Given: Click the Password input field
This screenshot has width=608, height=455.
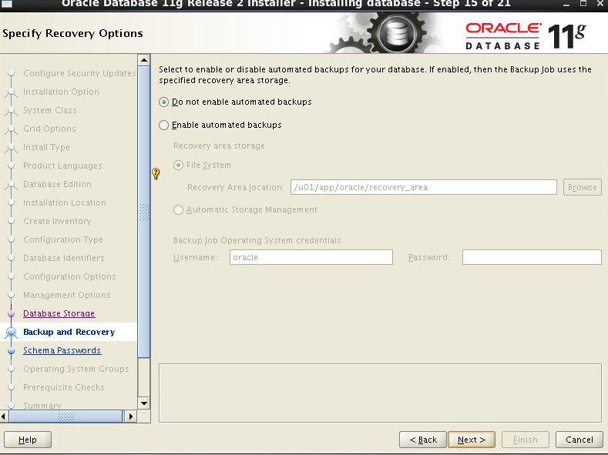Looking at the screenshot, I should coord(532,257).
